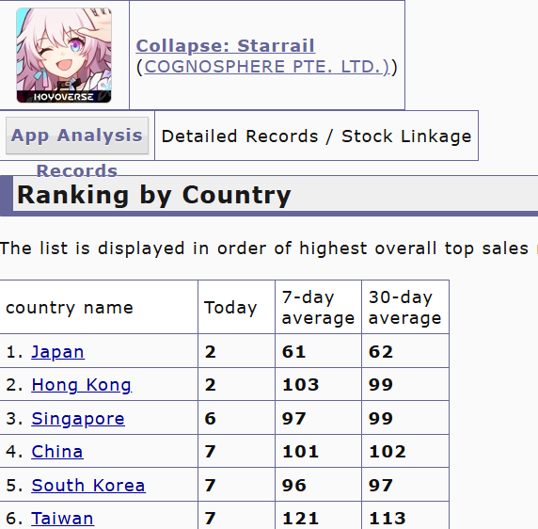
Task: Click Japan's Today rank value 2
Action: click(211, 352)
